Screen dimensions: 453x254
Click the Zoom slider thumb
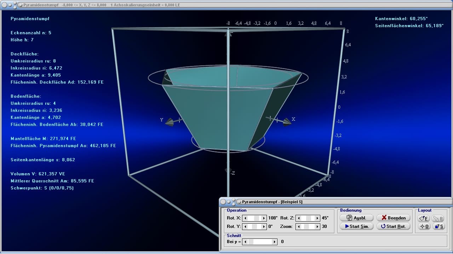point(306,226)
